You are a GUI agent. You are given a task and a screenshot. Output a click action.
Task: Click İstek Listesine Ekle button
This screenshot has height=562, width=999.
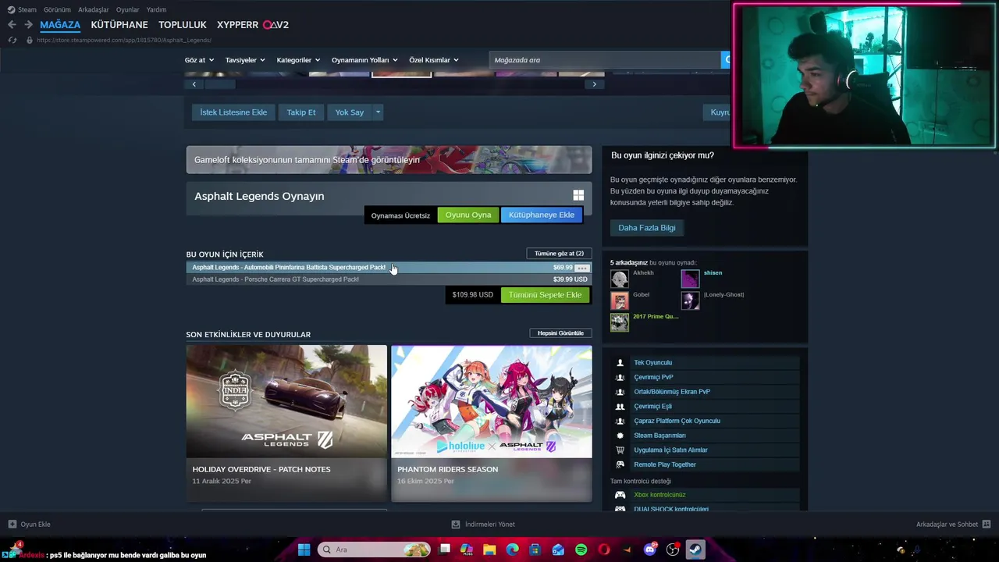(x=233, y=112)
